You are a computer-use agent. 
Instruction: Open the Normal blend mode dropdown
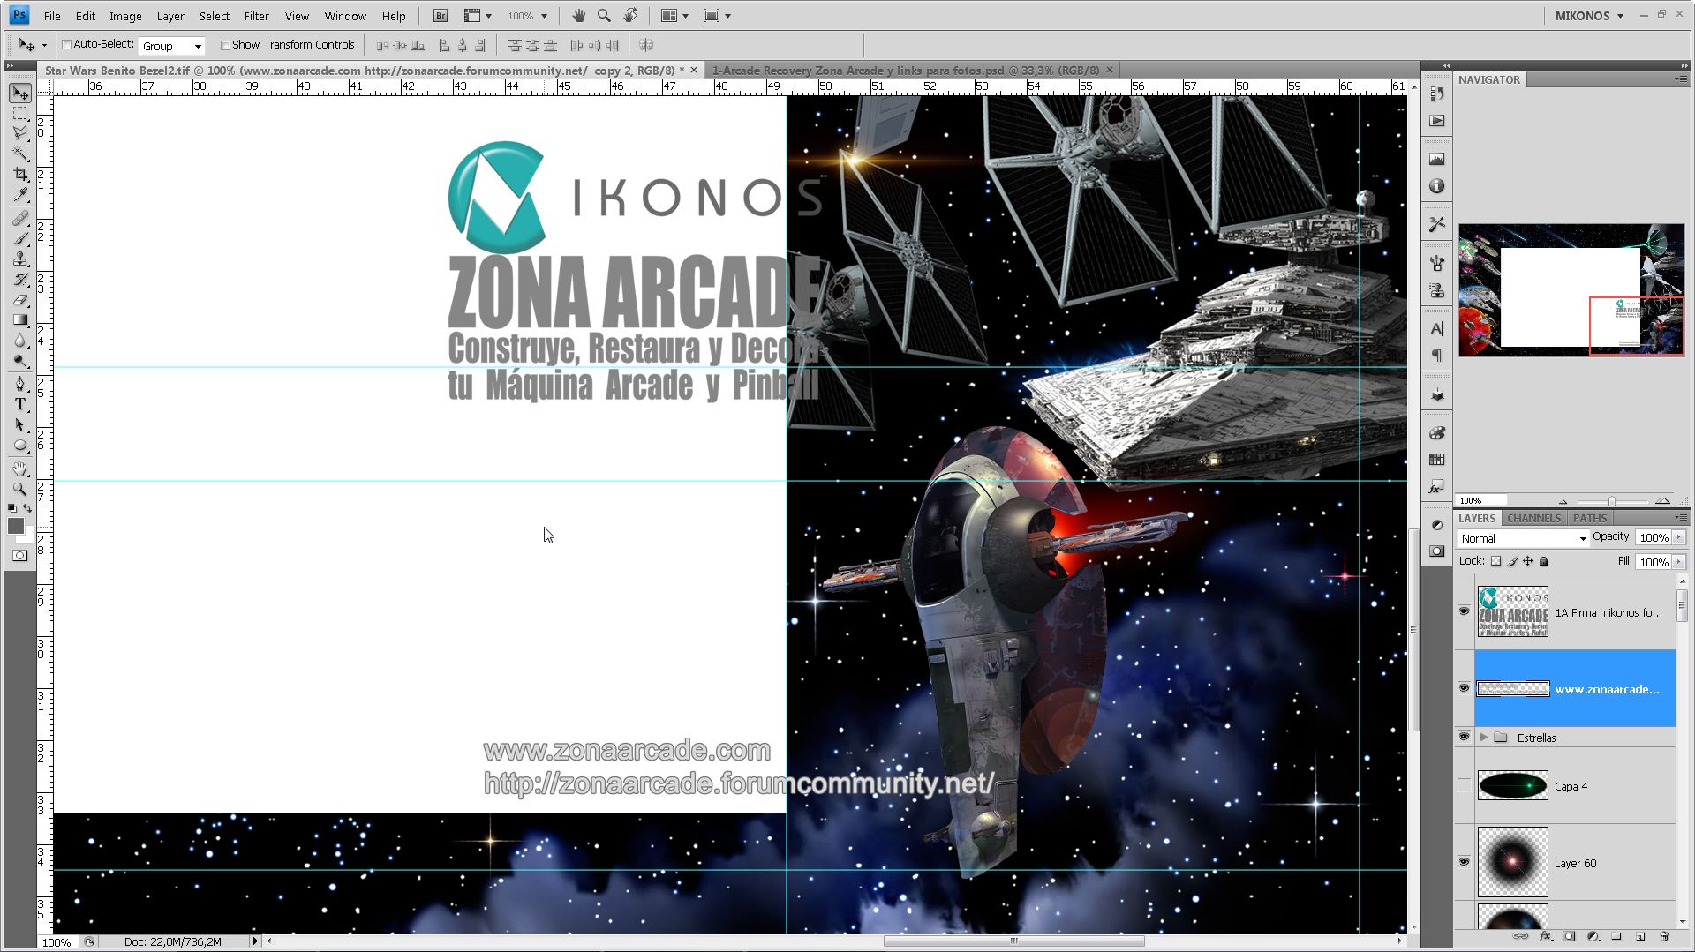click(1523, 538)
